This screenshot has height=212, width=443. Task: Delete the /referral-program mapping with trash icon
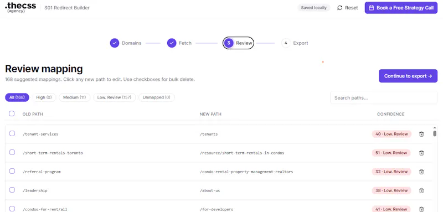tap(421, 172)
